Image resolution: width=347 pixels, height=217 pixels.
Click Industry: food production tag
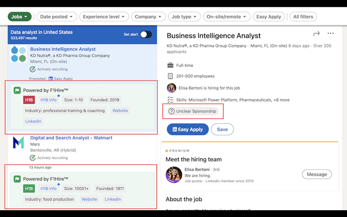pyautogui.click(x=50, y=199)
